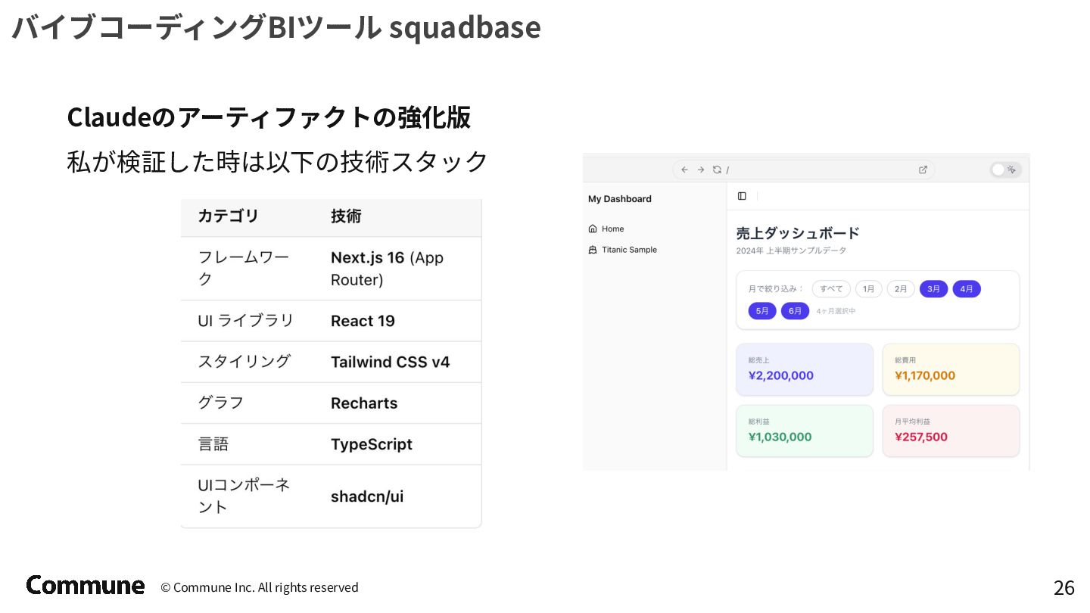Click the preview URL path field
Screen dimensions: 1090x613
[x=817, y=170]
